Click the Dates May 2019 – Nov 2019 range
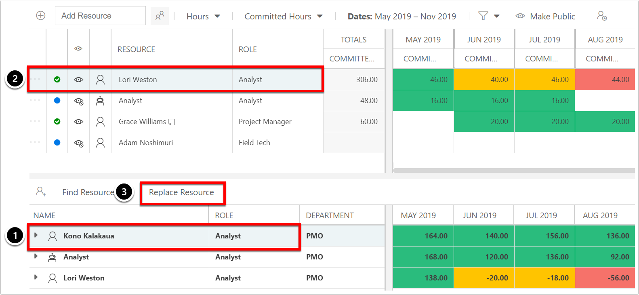Screen dimensions: 639x295 402,17
